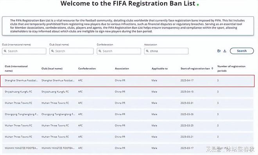This screenshot has height=155, width=258.
Task: Click the download list icon
Action: (225, 51)
